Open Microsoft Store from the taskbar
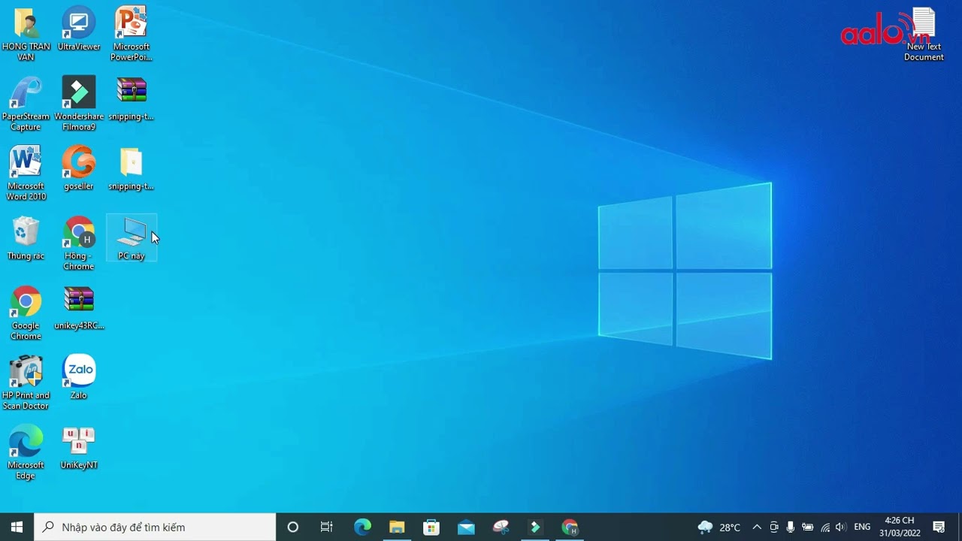962x541 pixels. 431,527
